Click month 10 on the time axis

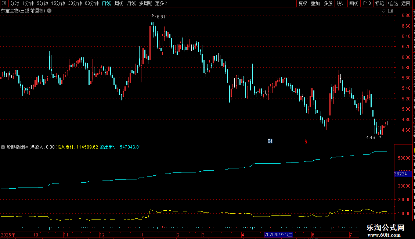[x=36, y=235]
